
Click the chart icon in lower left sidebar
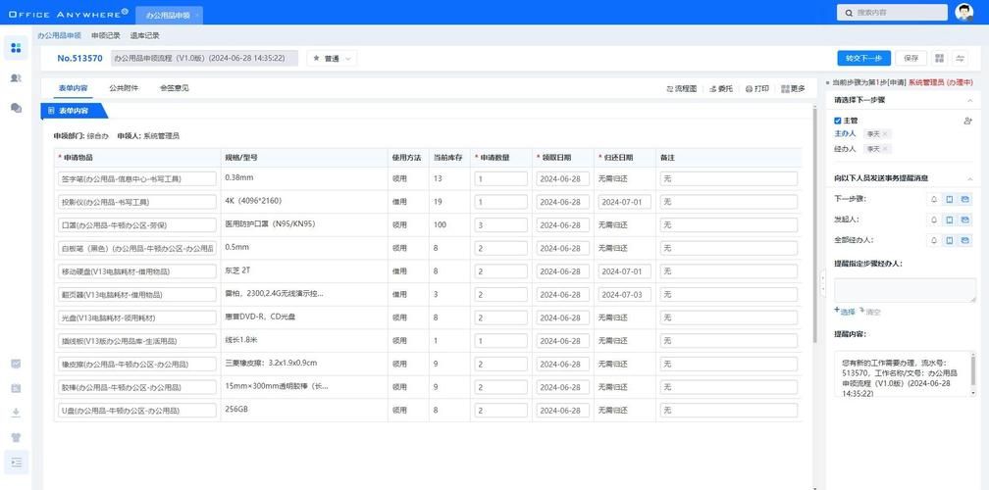click(17, 364)
